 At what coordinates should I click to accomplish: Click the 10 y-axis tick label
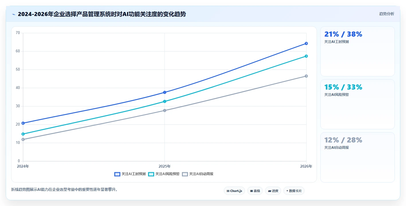(18, 143)
